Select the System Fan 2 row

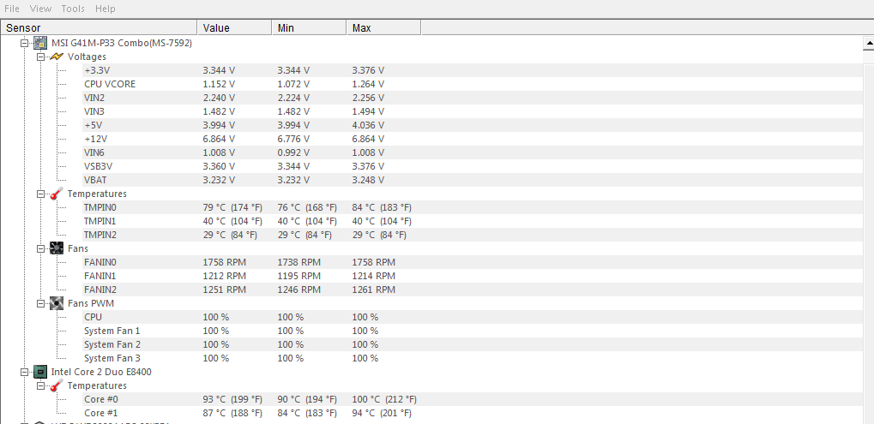471,344
